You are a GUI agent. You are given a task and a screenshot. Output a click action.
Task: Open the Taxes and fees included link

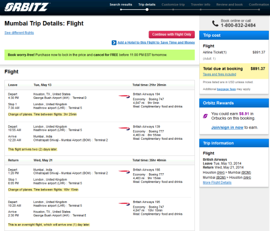coord(219,74)
